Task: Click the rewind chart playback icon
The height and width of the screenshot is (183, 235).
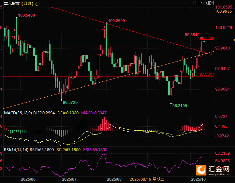Action: click(201, 3)
